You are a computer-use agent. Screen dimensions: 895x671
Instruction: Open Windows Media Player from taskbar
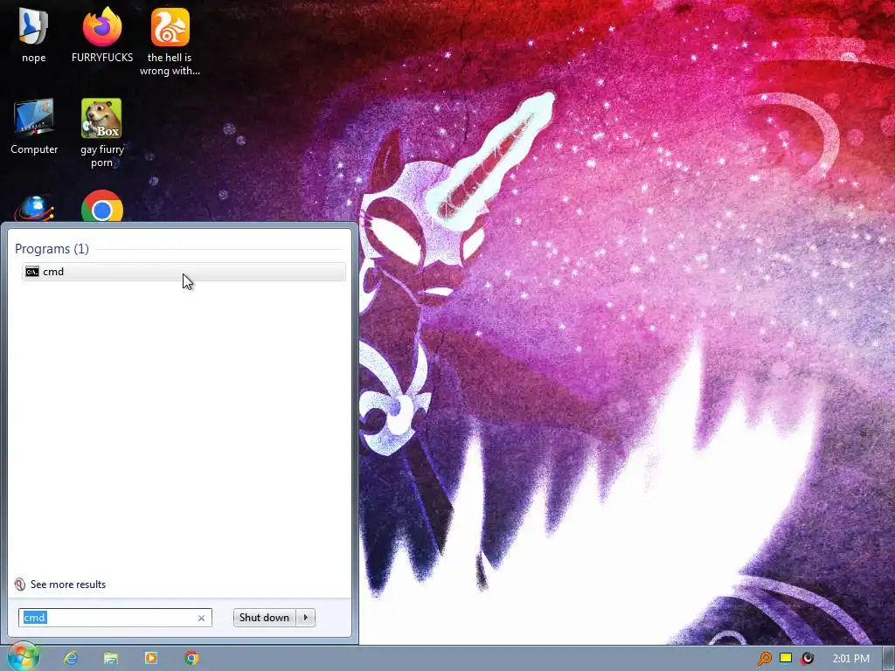point(150,658)
